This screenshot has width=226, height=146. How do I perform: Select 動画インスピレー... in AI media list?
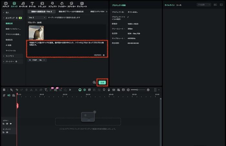click(13, 29)
